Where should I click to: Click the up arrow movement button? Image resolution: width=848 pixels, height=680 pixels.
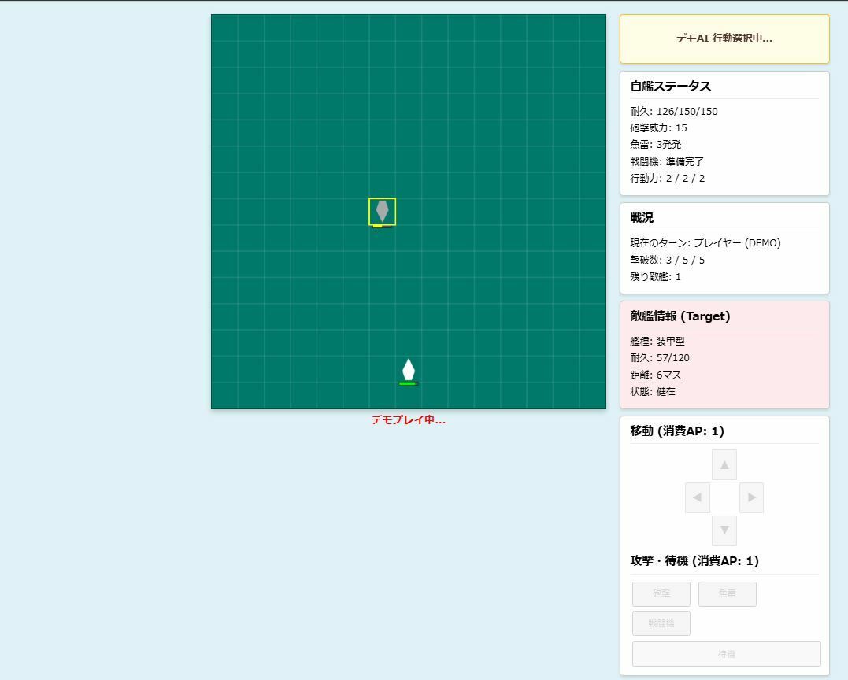click(x=724, y=464)
